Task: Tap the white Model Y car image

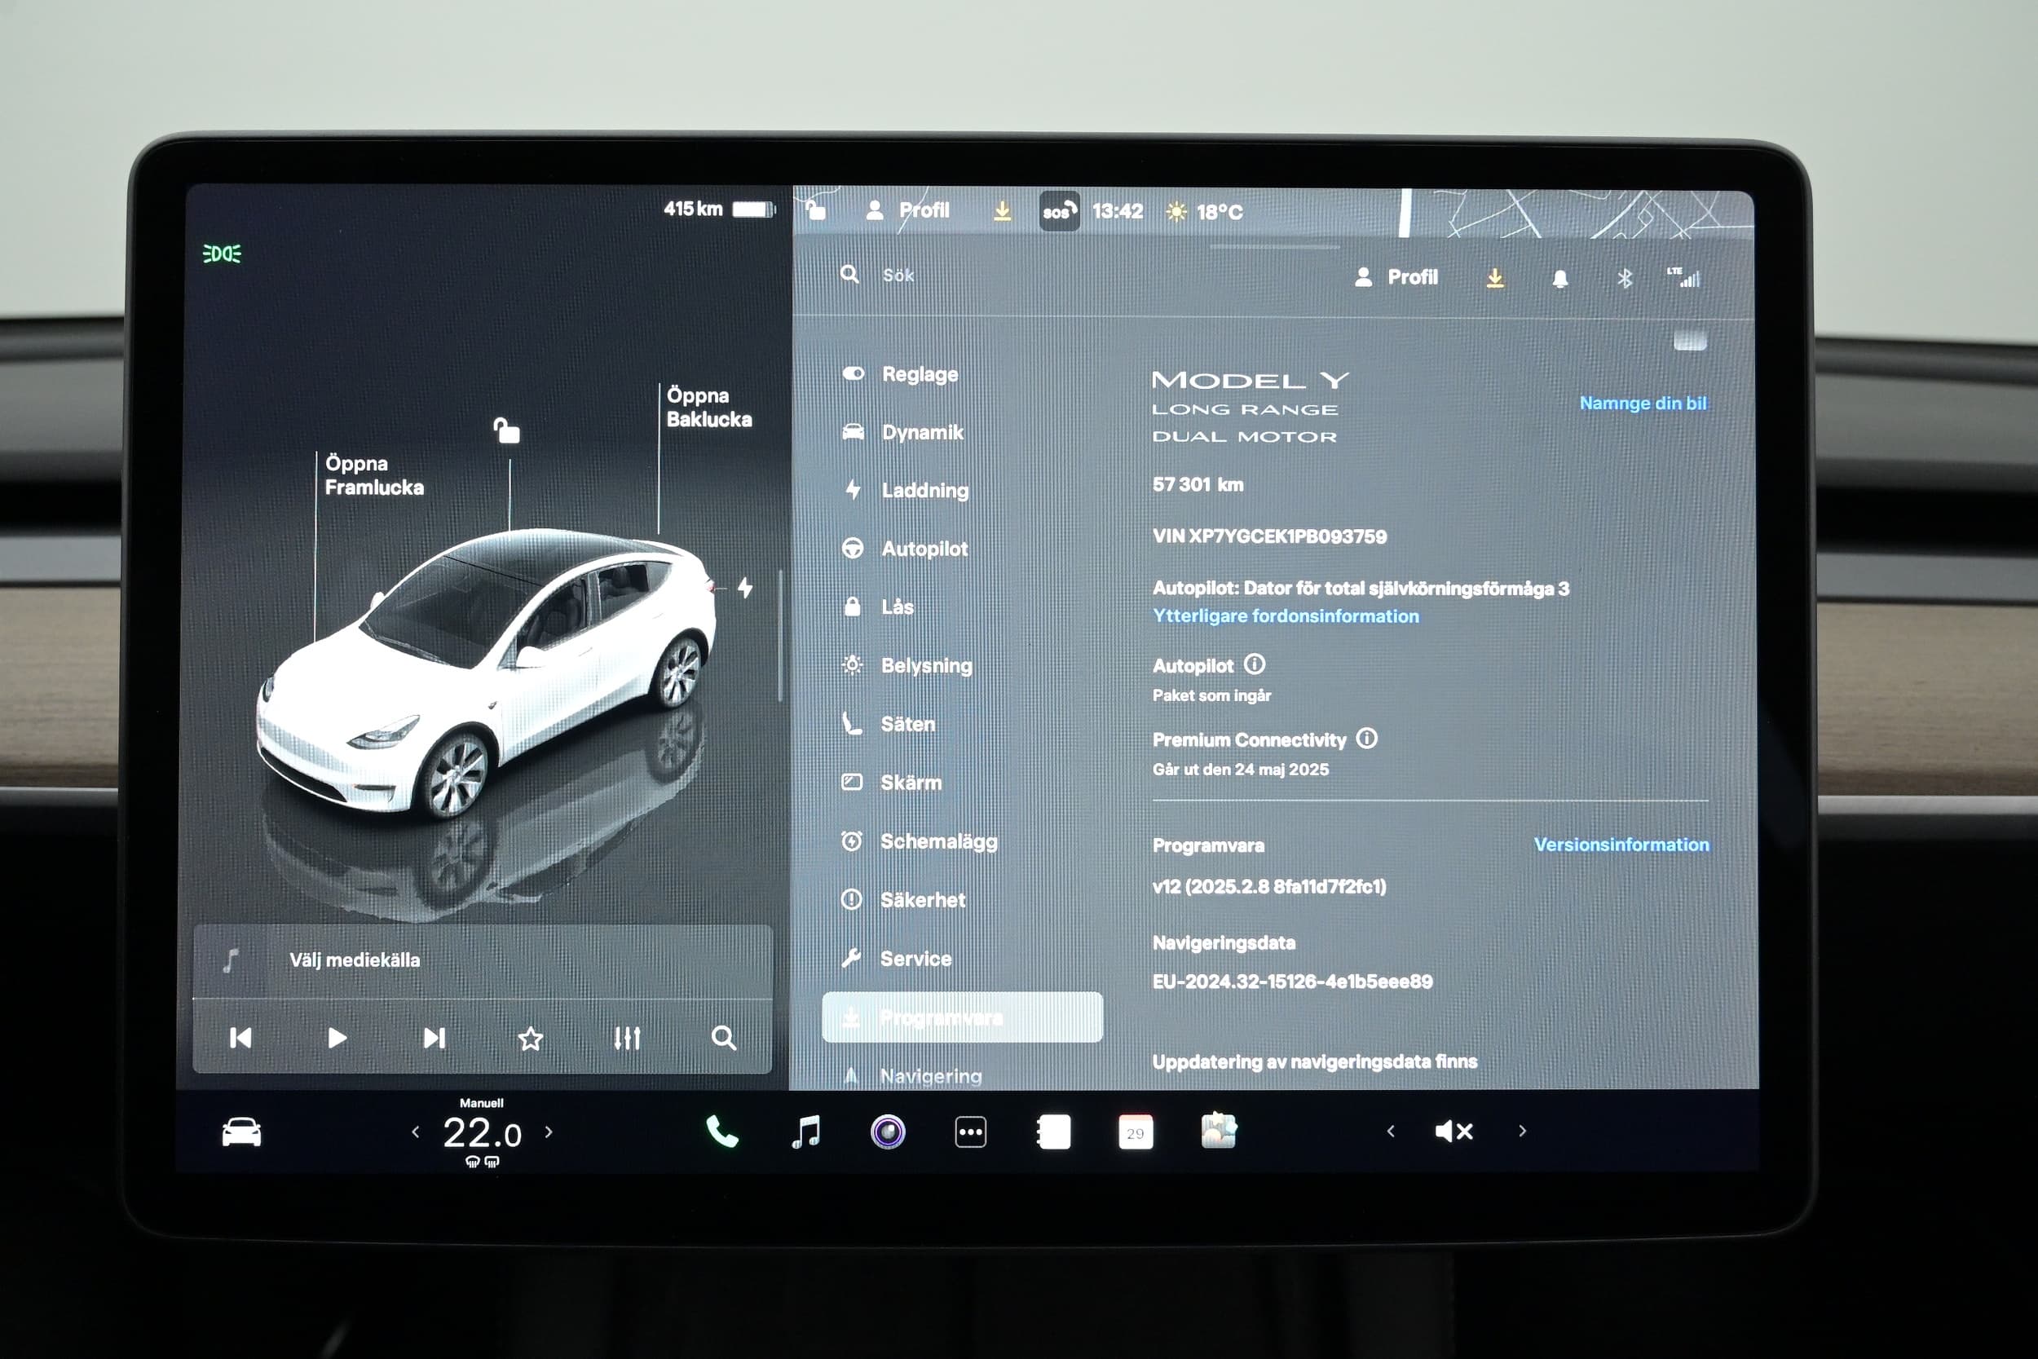Action: tap(486, 673)
